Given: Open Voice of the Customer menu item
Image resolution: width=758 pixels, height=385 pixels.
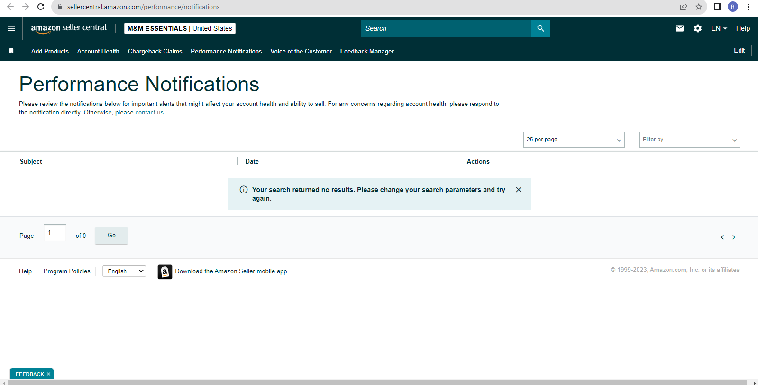Looking at the screenshot, I should click(x=301, y=51).
